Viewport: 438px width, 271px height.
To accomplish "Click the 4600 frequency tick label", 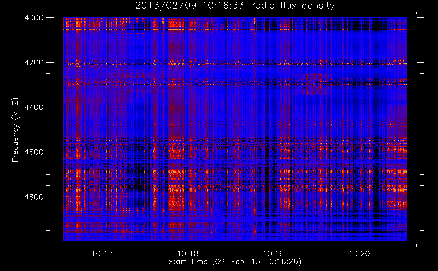I will [x=34, y=152].
